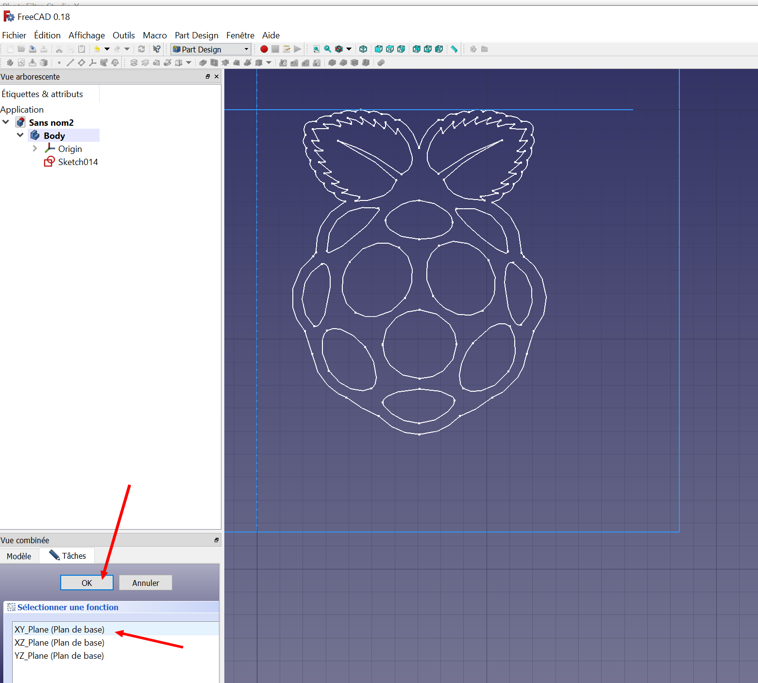This screenshot has height=683, width=758.
Task: Collapse the Body tree node
Action: click(20, 135)
